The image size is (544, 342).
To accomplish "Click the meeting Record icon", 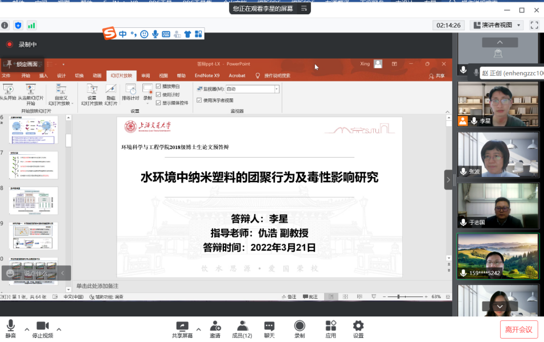I will [x=299, y=325].
